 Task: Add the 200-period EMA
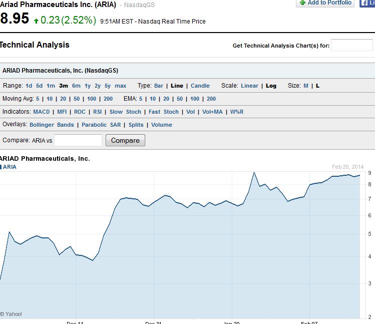(211, 99)
